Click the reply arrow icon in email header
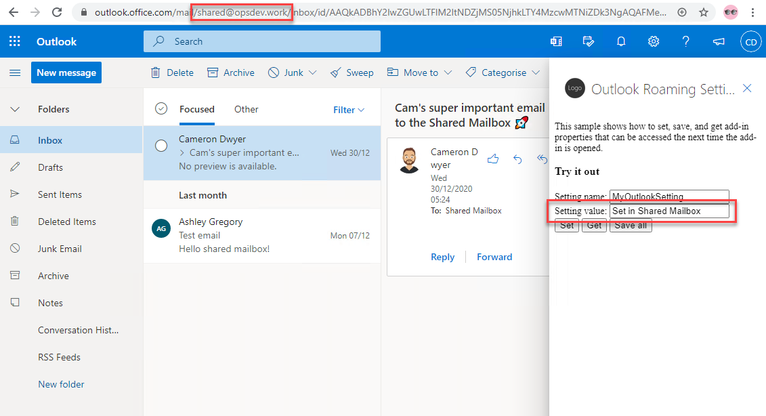The width and height of the screenshot is (766, 416). (x=517, y=159)
